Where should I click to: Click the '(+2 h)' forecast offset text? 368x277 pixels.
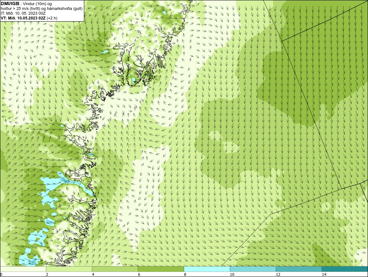52,18
